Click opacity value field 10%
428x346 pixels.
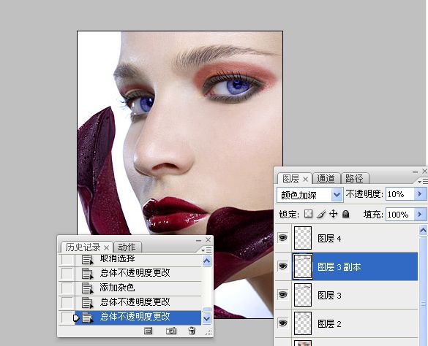[400, 194]
